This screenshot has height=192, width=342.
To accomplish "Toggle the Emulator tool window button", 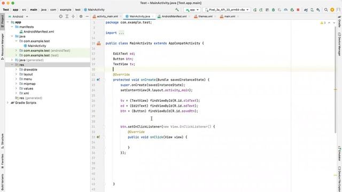I will [339, 153].
